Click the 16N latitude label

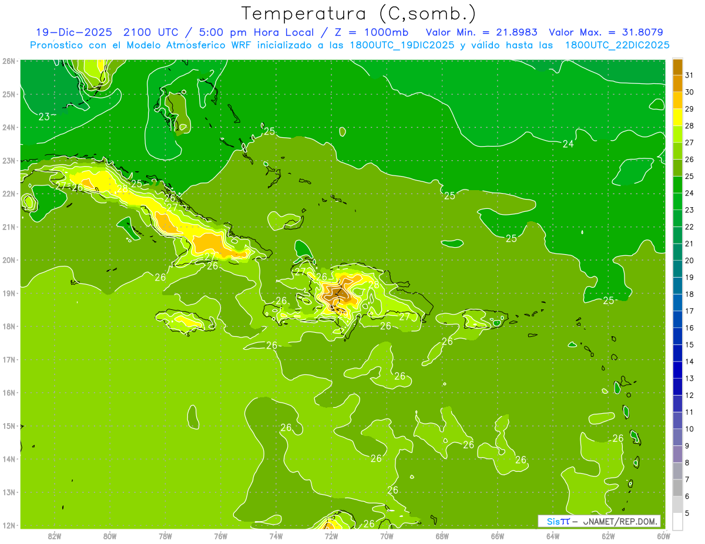(9, 393)
